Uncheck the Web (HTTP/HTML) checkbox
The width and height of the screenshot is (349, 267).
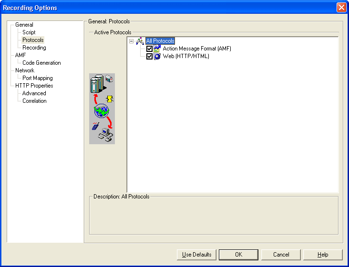[149, 57]
